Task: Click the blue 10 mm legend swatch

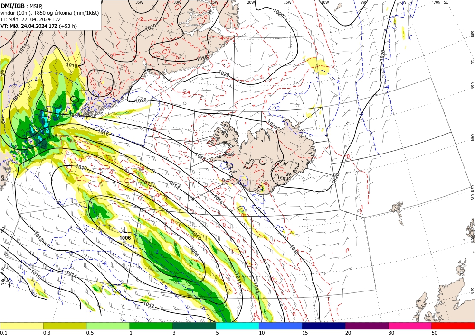Action: 281,326
